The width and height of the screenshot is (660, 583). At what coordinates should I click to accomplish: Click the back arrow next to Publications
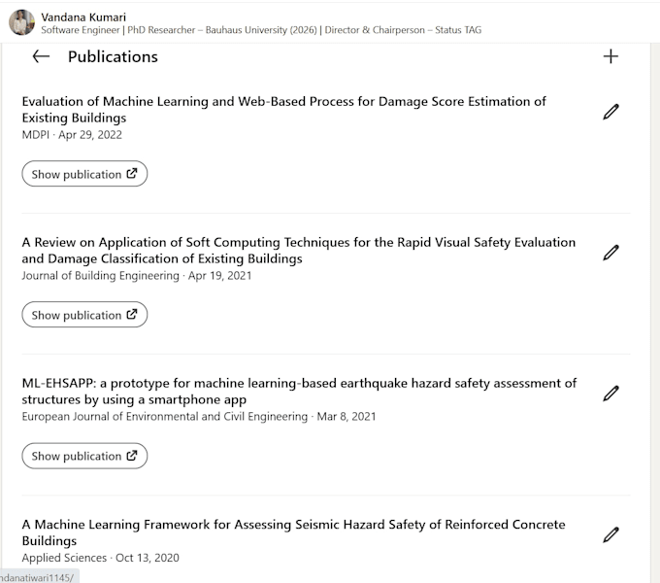(41, 56)
